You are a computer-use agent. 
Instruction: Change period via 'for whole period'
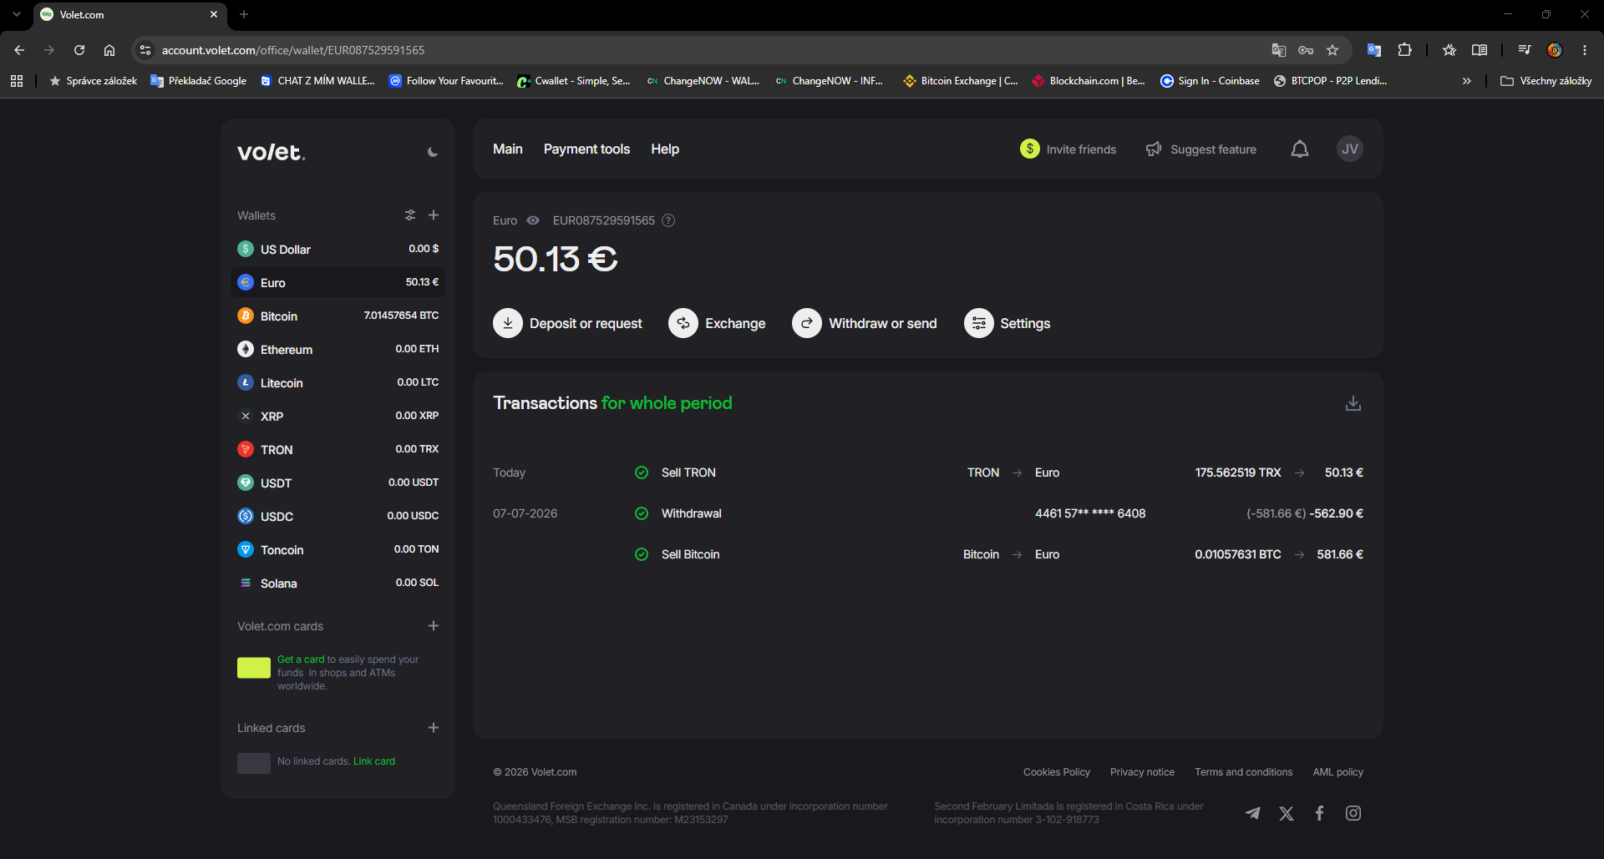(667, 403)
